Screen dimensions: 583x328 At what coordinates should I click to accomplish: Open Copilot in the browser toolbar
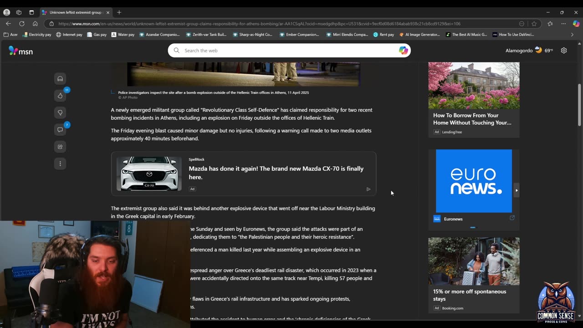(576, 24)
